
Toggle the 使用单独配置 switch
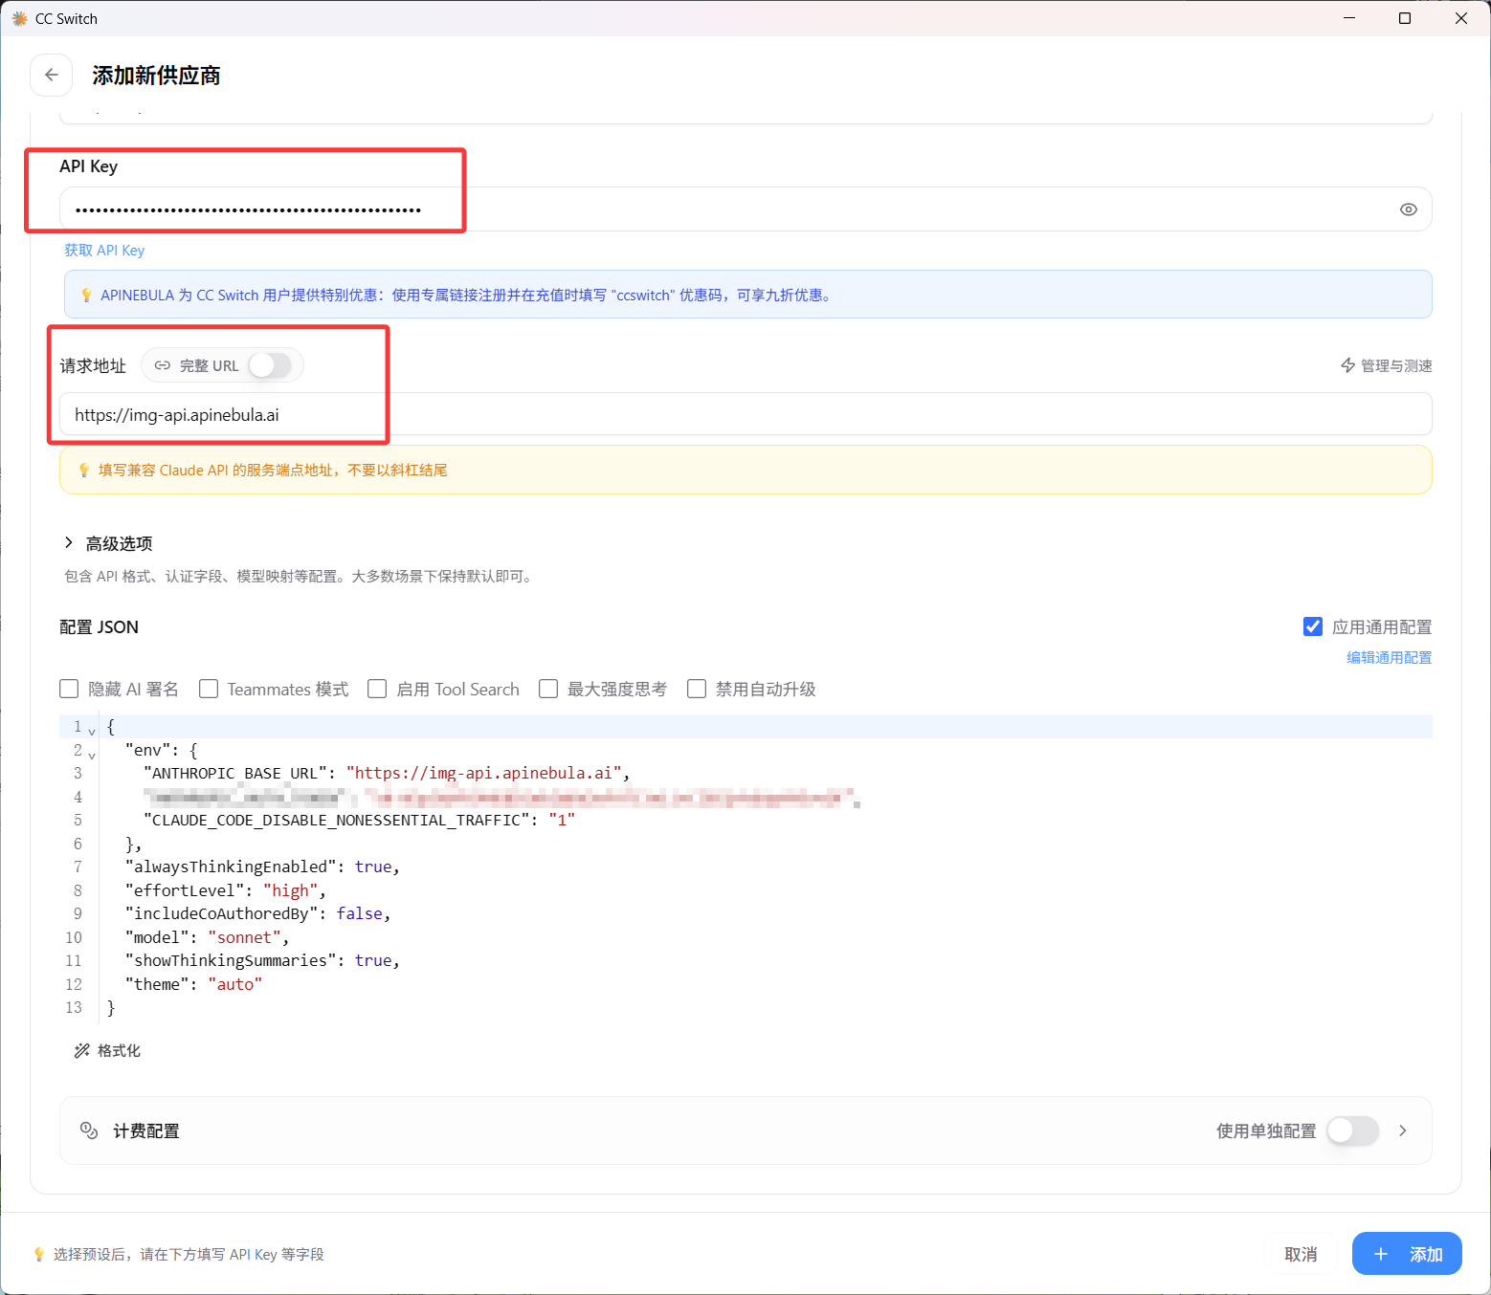click(1352, 1130)
